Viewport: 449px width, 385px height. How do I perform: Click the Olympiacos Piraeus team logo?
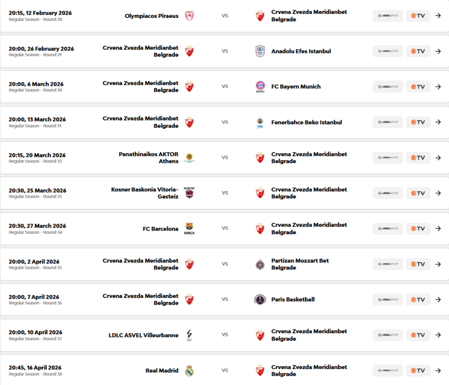point(189,16)
